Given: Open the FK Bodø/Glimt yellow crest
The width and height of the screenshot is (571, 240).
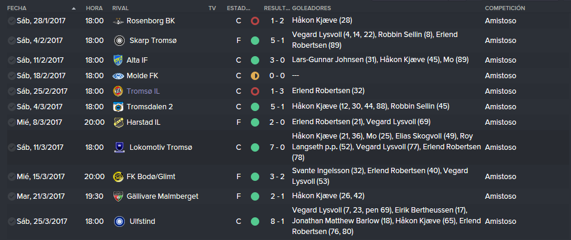Looking at the screenshot, I should tap(118, 177).
